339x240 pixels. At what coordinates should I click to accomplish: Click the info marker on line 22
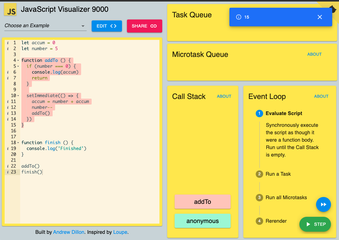(8, 166)
